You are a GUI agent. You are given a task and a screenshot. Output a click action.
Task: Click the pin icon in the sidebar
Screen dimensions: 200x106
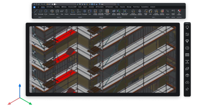(x=187, y=89)
